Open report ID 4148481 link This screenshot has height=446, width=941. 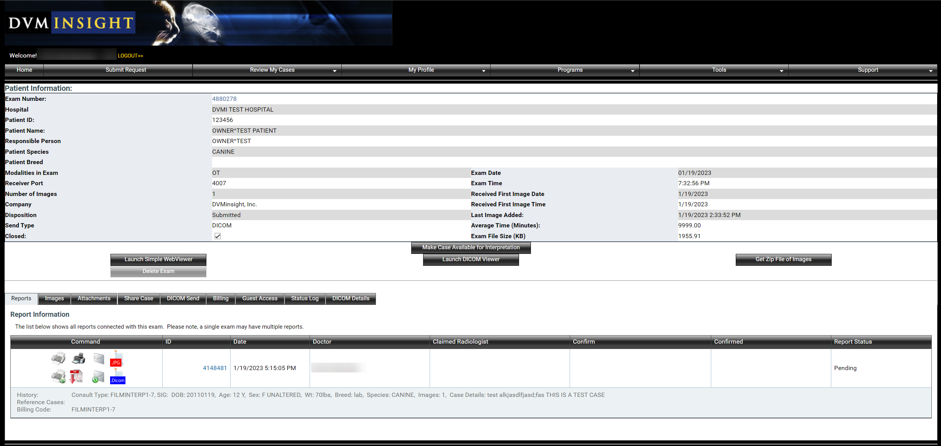(214, 368)
